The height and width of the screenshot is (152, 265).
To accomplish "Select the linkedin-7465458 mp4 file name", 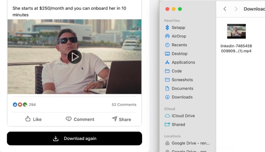I will pos(236,48).
